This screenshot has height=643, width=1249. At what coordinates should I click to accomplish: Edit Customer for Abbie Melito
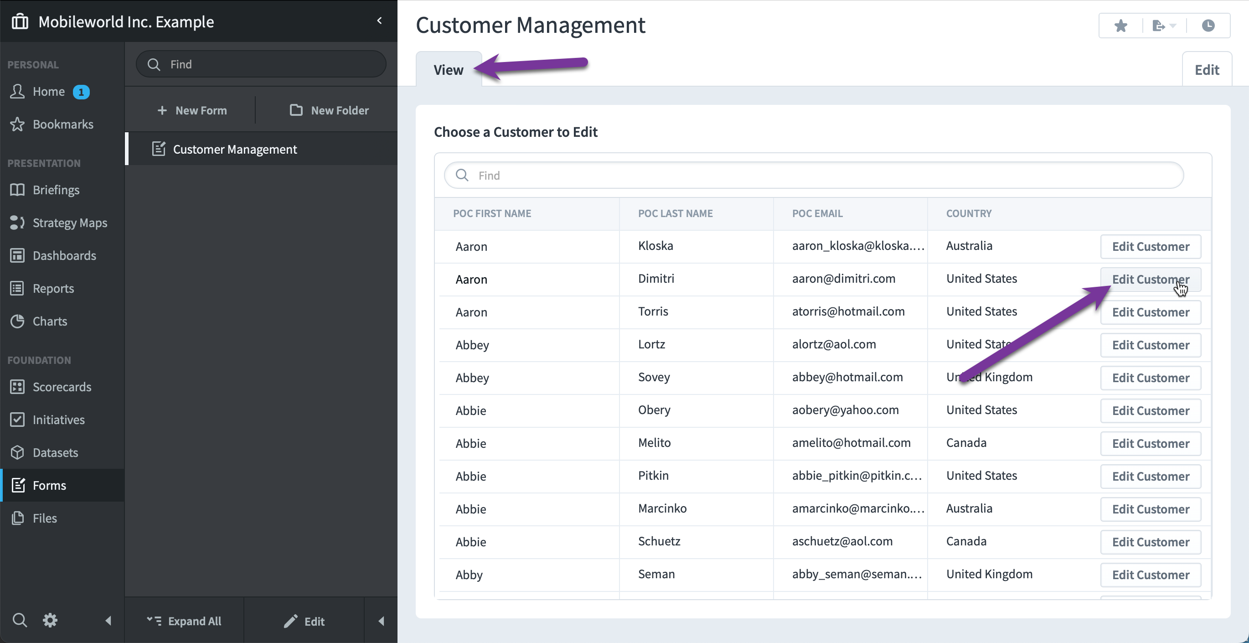pyautogui.click(x=1151, y=443)
